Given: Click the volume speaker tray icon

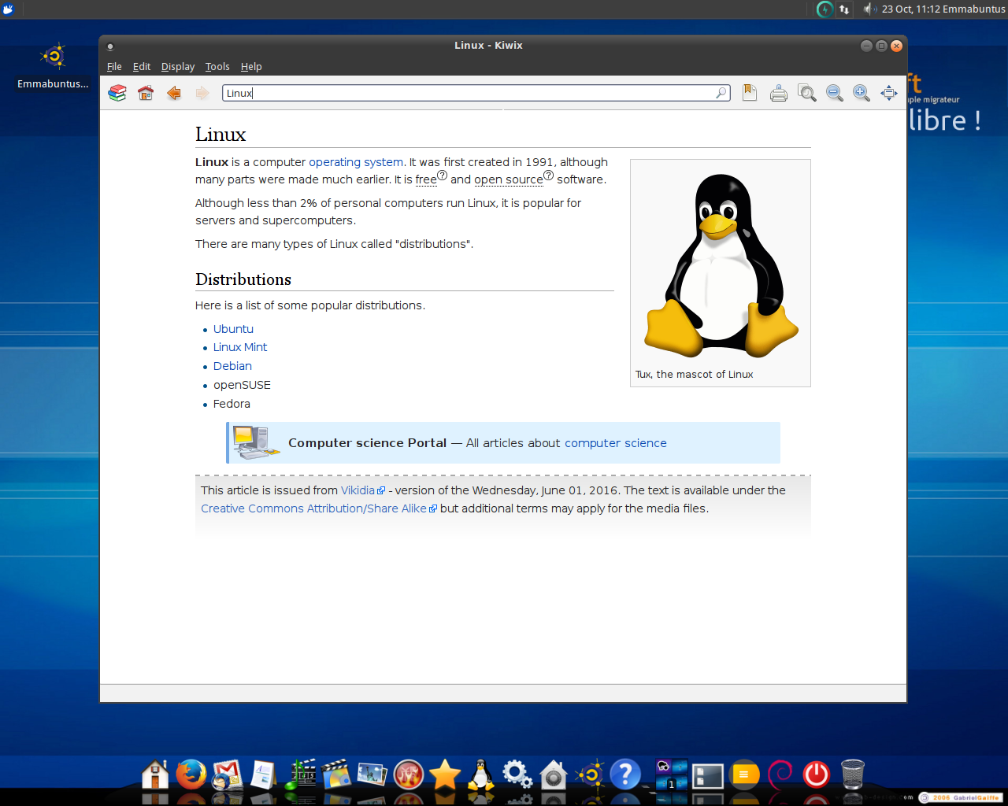Looking at the screenshot, I should pos(869,9).
